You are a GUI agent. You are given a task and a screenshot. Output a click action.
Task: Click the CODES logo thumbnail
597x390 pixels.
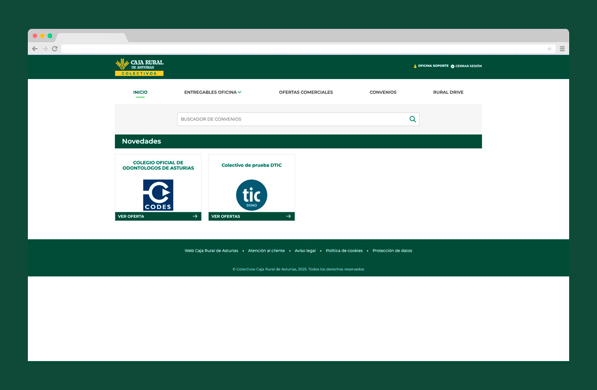[158, 195]
